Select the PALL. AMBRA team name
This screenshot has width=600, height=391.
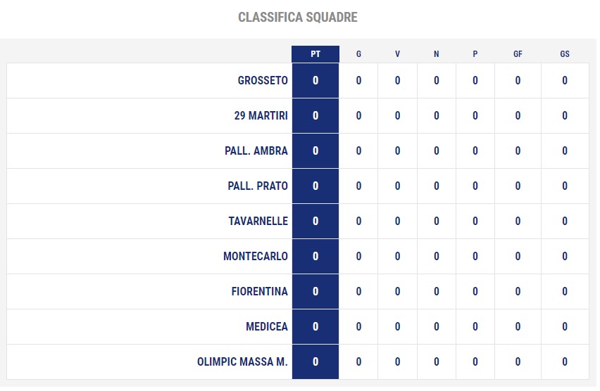coord(256,151)
